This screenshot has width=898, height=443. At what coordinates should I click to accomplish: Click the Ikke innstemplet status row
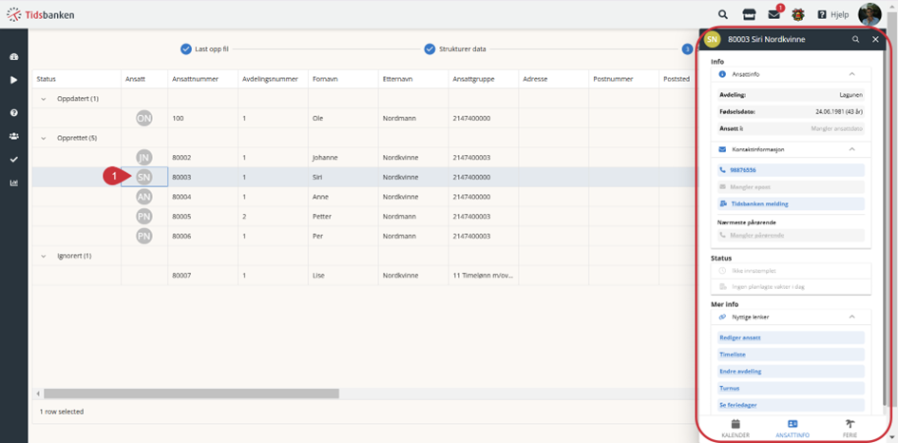[791, 271]
